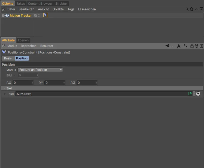Go back in Attribute Manager history
Screen dimensions: 204x168
tap(168, 46)
